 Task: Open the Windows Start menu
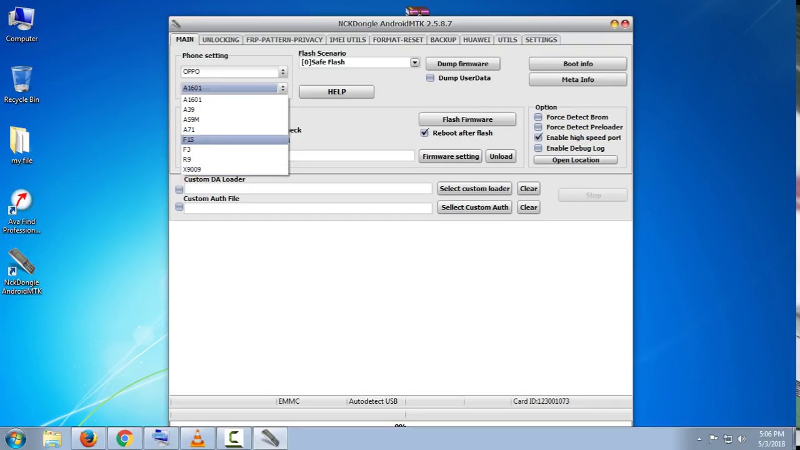click(x=15, y=439)
